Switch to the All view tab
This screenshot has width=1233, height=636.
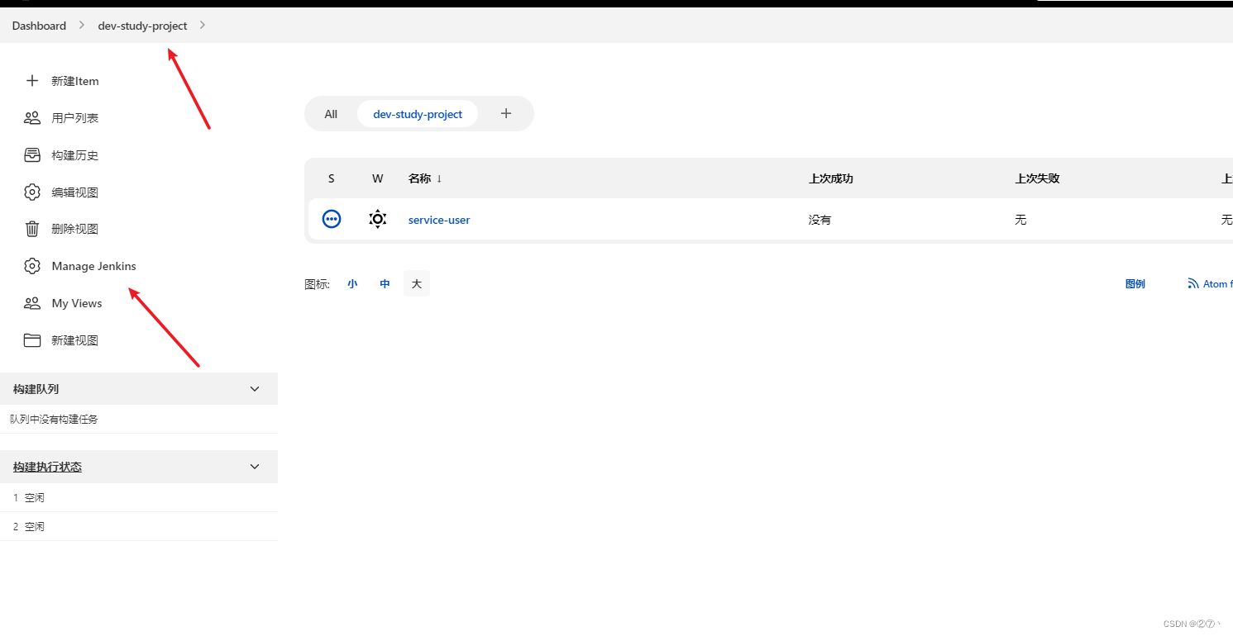(x=331, y=114)
